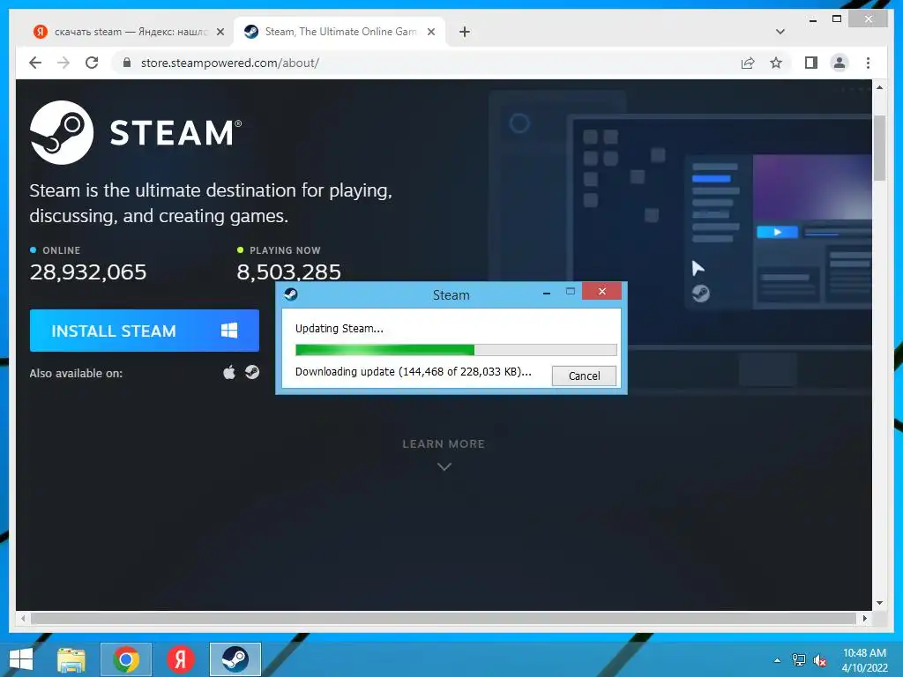Click the INSTALL STEAM button
The image size is (903, 677).
pyautogui.click(x=145, y=331)
